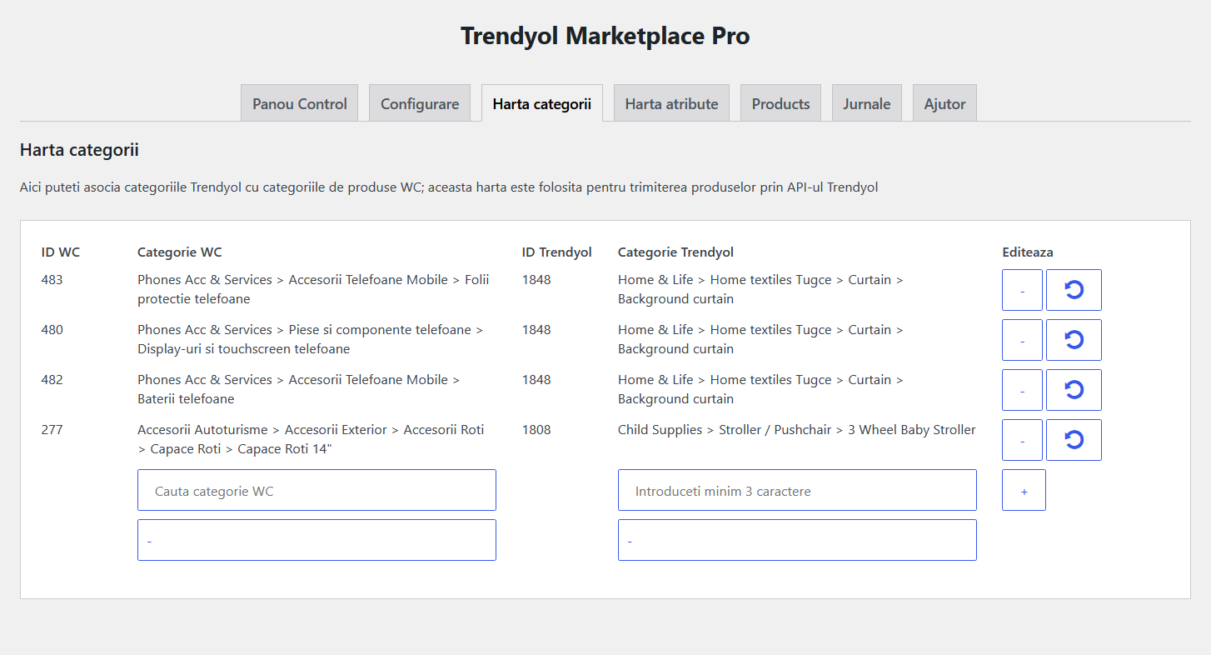1211x655 pixels.
Task: Click Trendyol ID 1808 cell
Action: pyautogui.click(x=536, y=430)
